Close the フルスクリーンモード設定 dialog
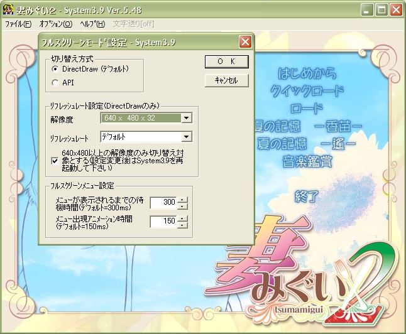The width and height of the screenshot is (406, 334). tap(245, 42)
